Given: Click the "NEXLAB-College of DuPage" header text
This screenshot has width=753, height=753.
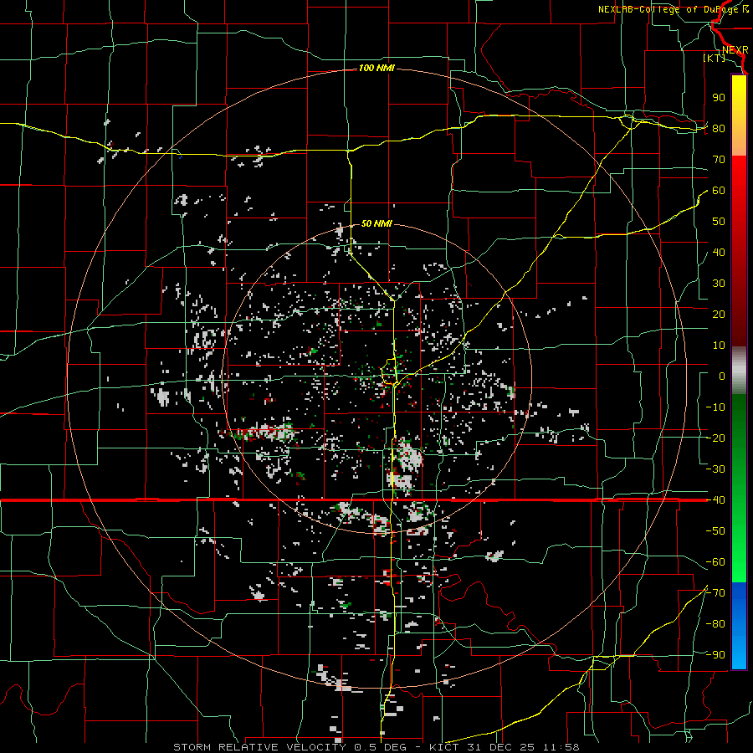Looking at the screenshot, I should [x=668, y=9].
